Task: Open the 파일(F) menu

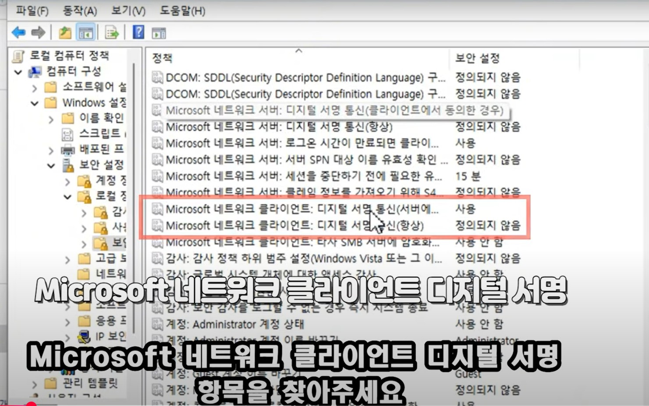Action: click(32, 11)
